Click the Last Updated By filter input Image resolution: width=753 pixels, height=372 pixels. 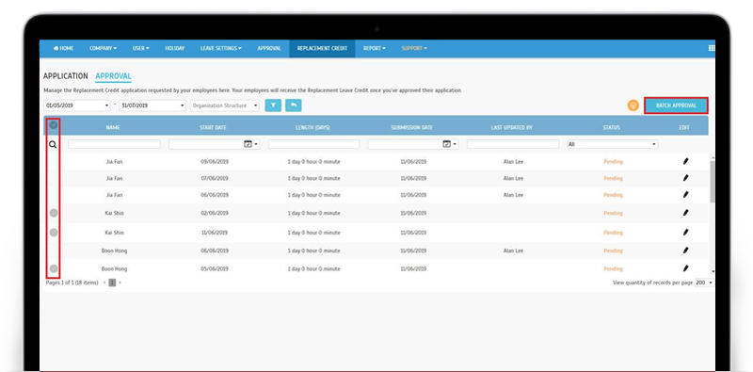coord(513,144)
